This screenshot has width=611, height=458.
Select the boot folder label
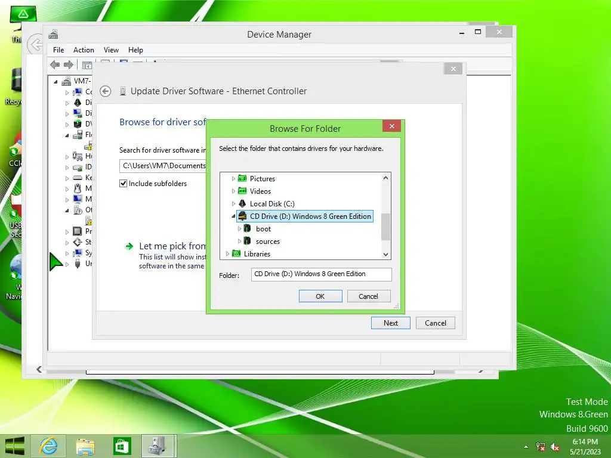[263, 229]
